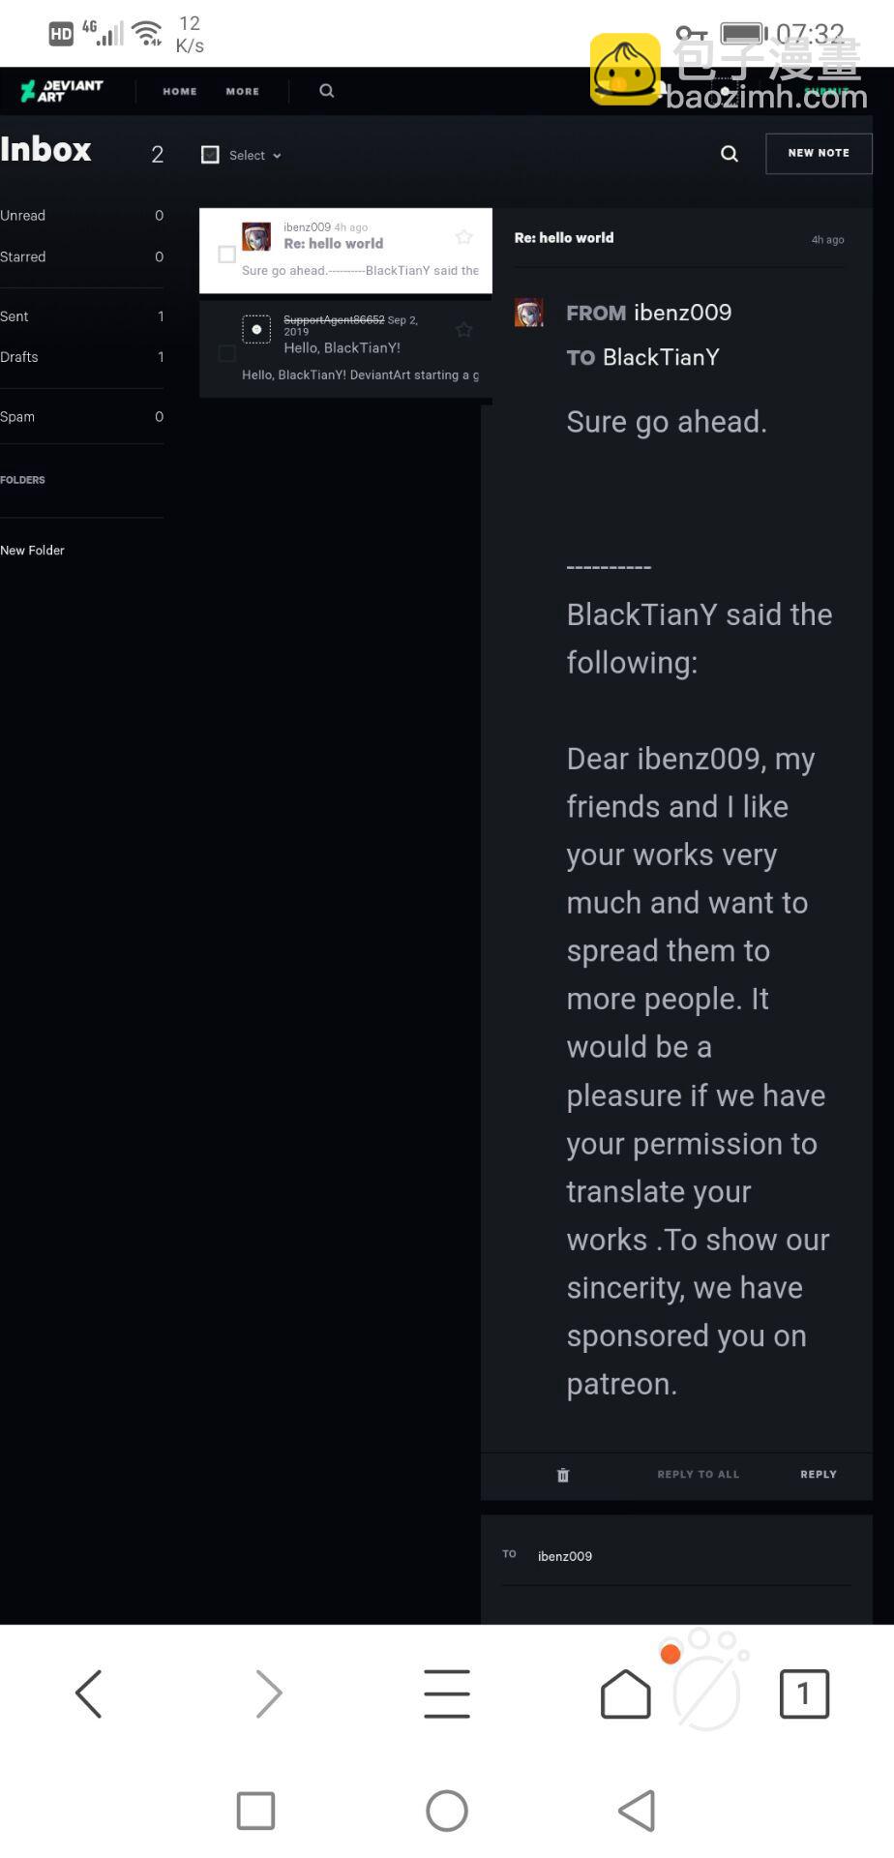Screen dimensions: 894x1858
Task: Delete note using the trash icon
Action: click(563, 1475)
